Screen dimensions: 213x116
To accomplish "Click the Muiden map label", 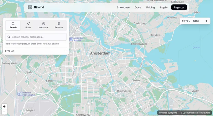I will coord(195,91).
